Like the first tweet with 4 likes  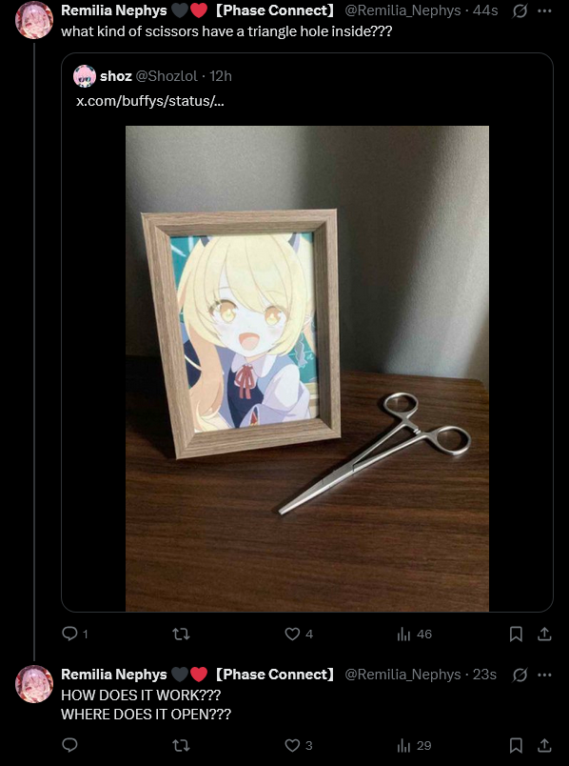pos(292,635)
